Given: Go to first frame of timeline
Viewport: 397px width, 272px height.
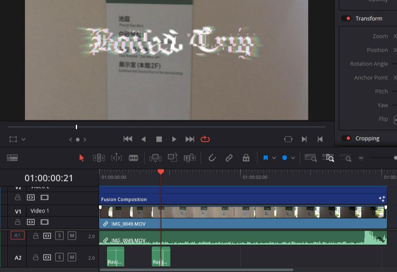Looking at the screenshot, I should 128,139.
